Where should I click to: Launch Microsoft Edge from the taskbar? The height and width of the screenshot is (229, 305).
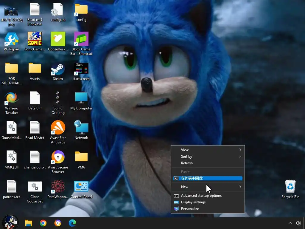tap(72, 223)
